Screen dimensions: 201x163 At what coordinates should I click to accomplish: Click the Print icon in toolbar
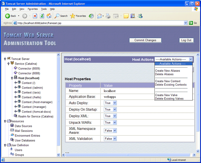108,16
